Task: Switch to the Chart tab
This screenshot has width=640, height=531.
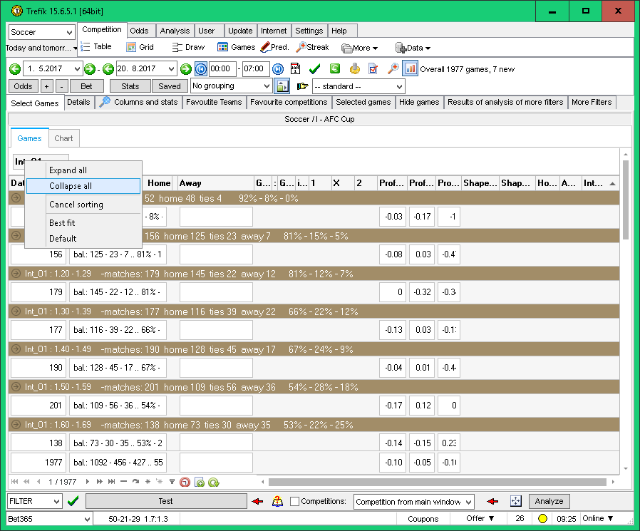Action: coord(63,138)
